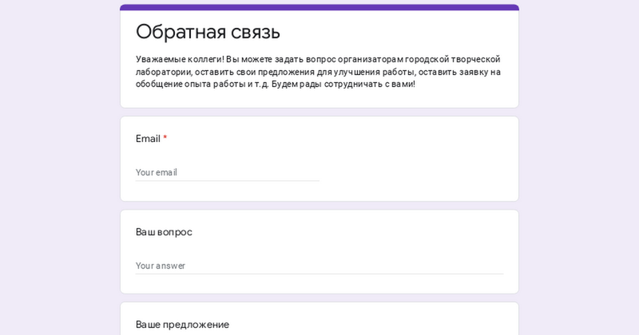Image resolution: width=639 pixels, height=335 pixels.
Task: Click empty space right of the email field
Action: coord(415,172)
